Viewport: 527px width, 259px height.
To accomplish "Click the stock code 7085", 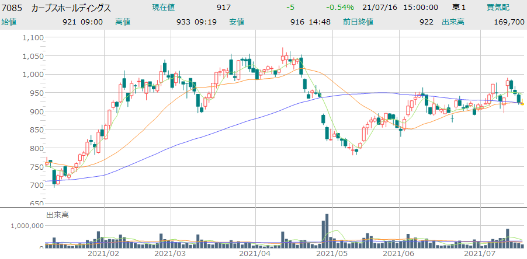I will [13, 8].
